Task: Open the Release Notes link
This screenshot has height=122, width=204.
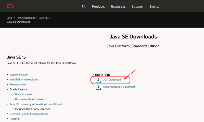Action: point(18,85)
